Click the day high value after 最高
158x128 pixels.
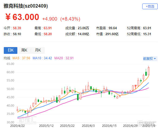(x=48, y=28)
